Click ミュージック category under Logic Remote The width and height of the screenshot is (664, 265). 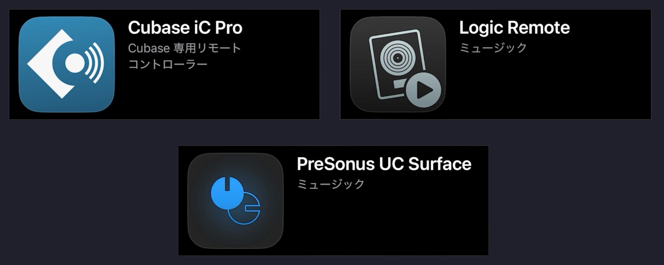[x=493, y=48]
